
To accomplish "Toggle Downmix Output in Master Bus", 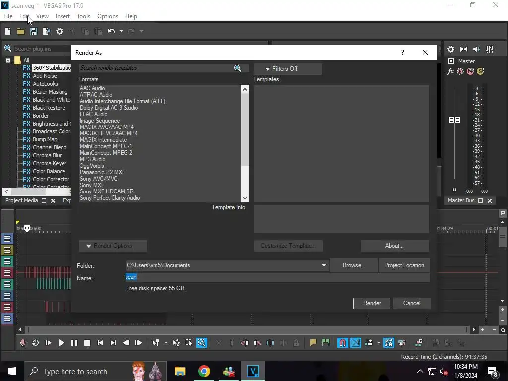I will click(x=464, y=49).
